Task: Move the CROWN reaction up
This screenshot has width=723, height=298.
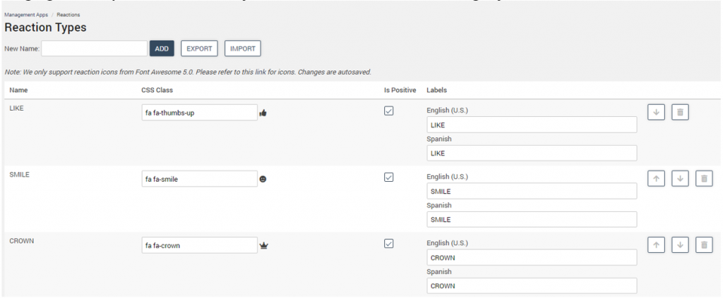Action: click(656, 245)
